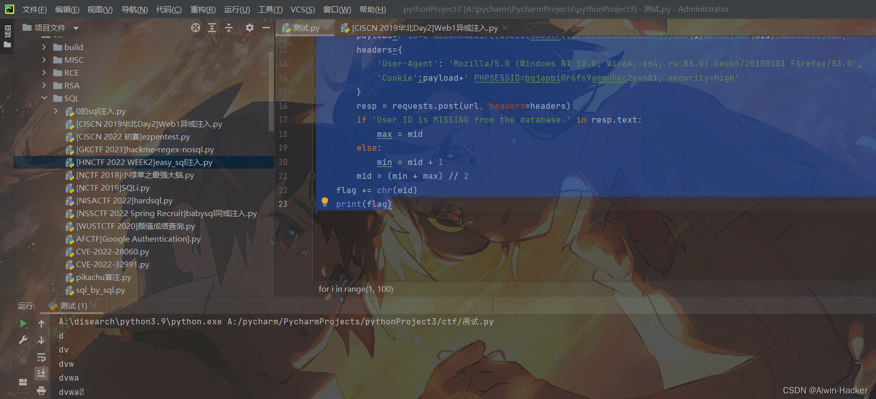876x399 pixels.
Task: Collapse the SQL folder
Action: click(44, 98)
